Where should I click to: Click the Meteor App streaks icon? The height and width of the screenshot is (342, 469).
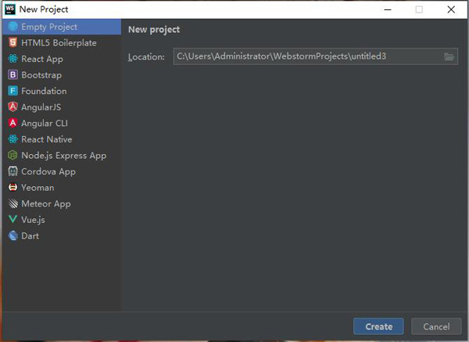[x=13, y=203]
